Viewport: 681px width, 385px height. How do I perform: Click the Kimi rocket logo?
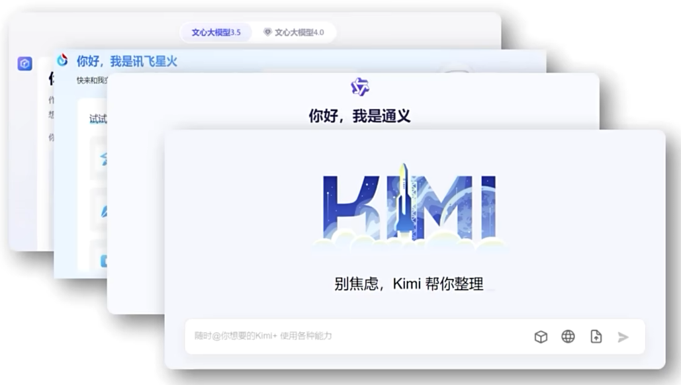coord(410,207)
